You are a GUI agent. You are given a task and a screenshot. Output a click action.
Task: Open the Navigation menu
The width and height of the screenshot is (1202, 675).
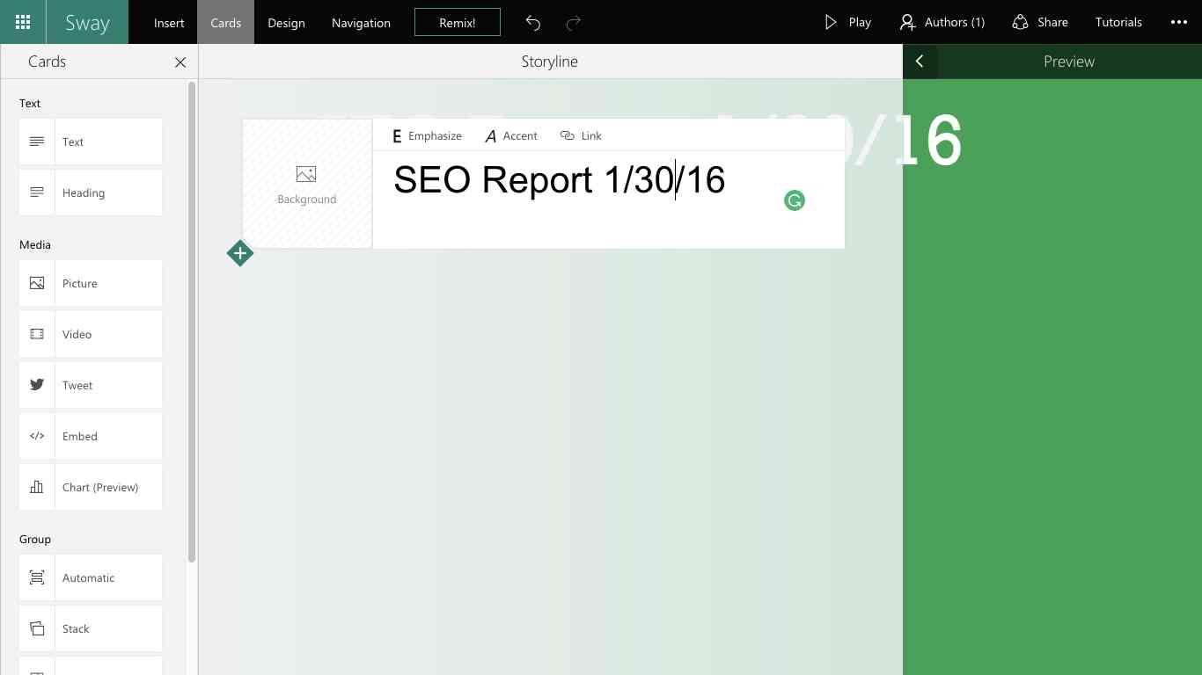361,22
